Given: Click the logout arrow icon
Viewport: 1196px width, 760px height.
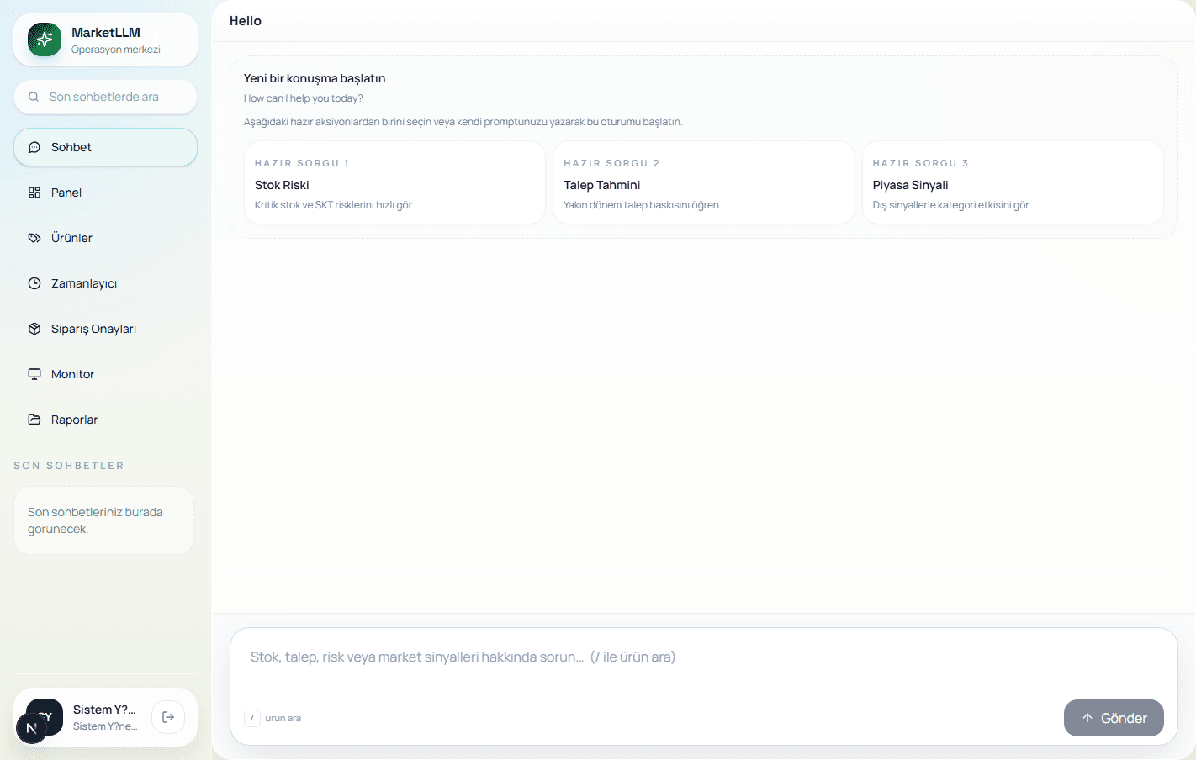Looking at the screenshot, I should (168, 717).
